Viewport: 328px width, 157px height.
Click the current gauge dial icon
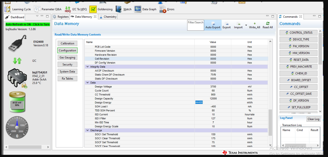17,127
